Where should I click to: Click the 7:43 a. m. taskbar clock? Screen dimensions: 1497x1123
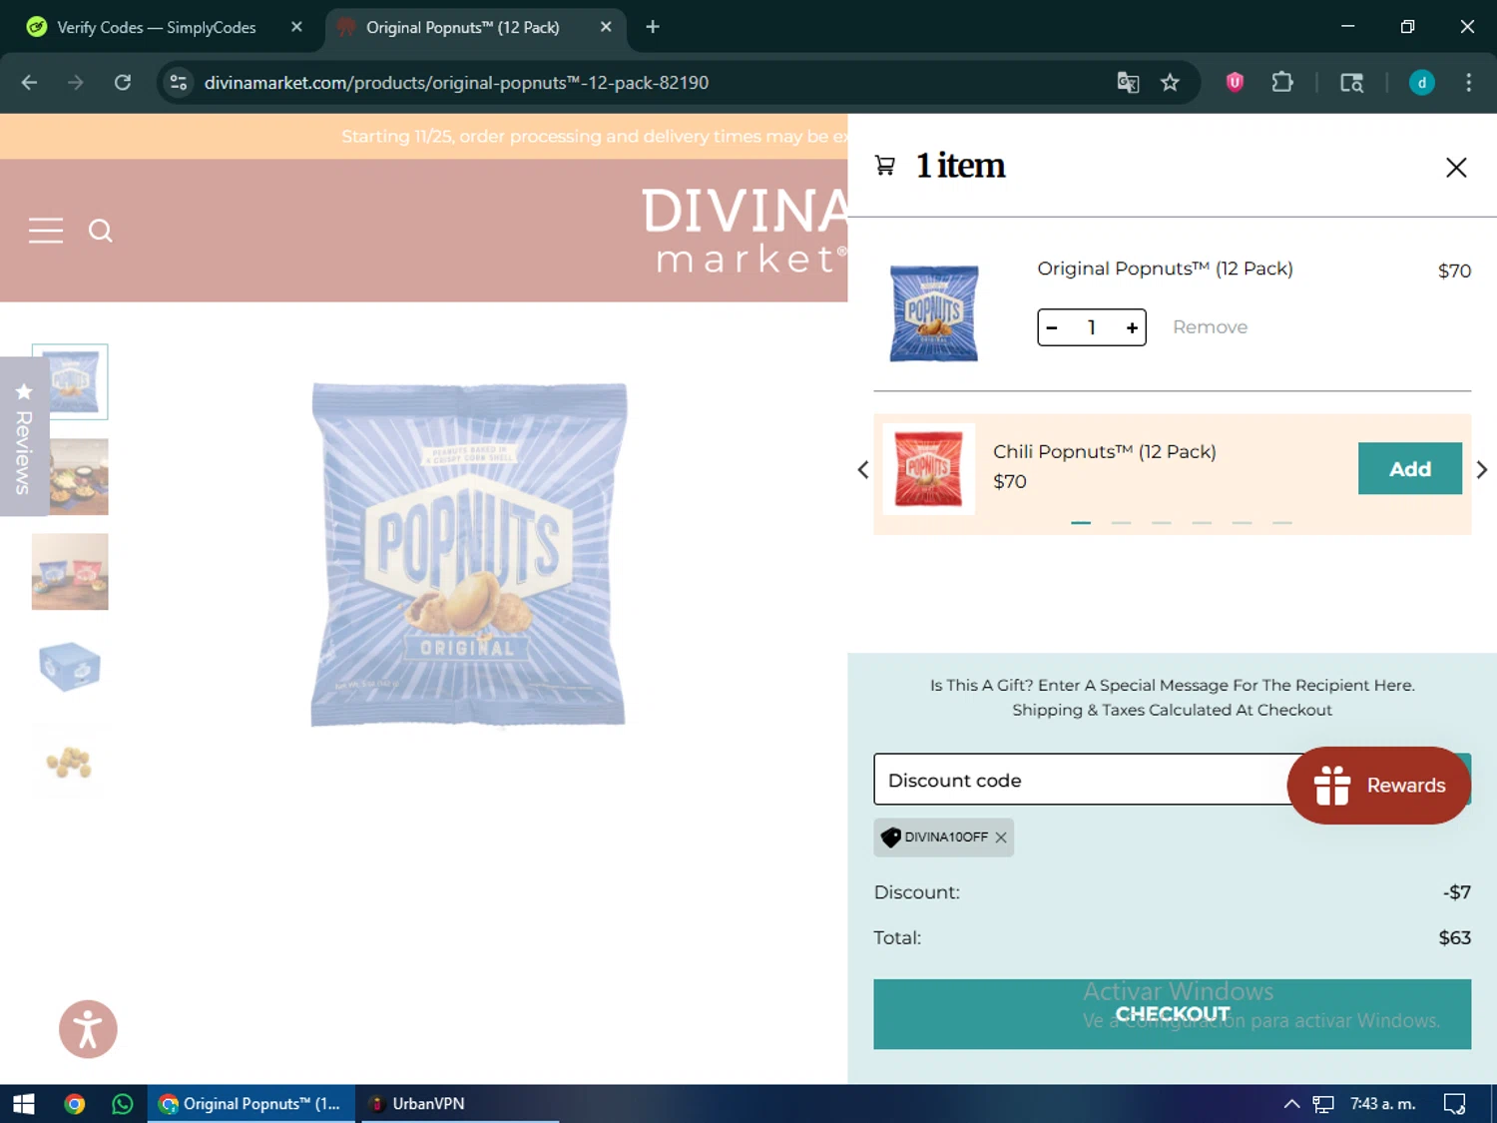coord(1382,1104)
